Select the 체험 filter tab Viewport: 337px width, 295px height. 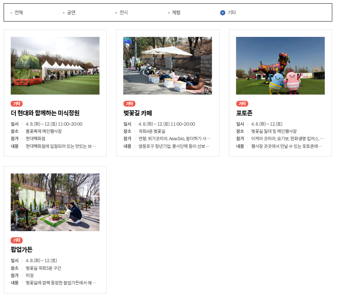point(176,12)
